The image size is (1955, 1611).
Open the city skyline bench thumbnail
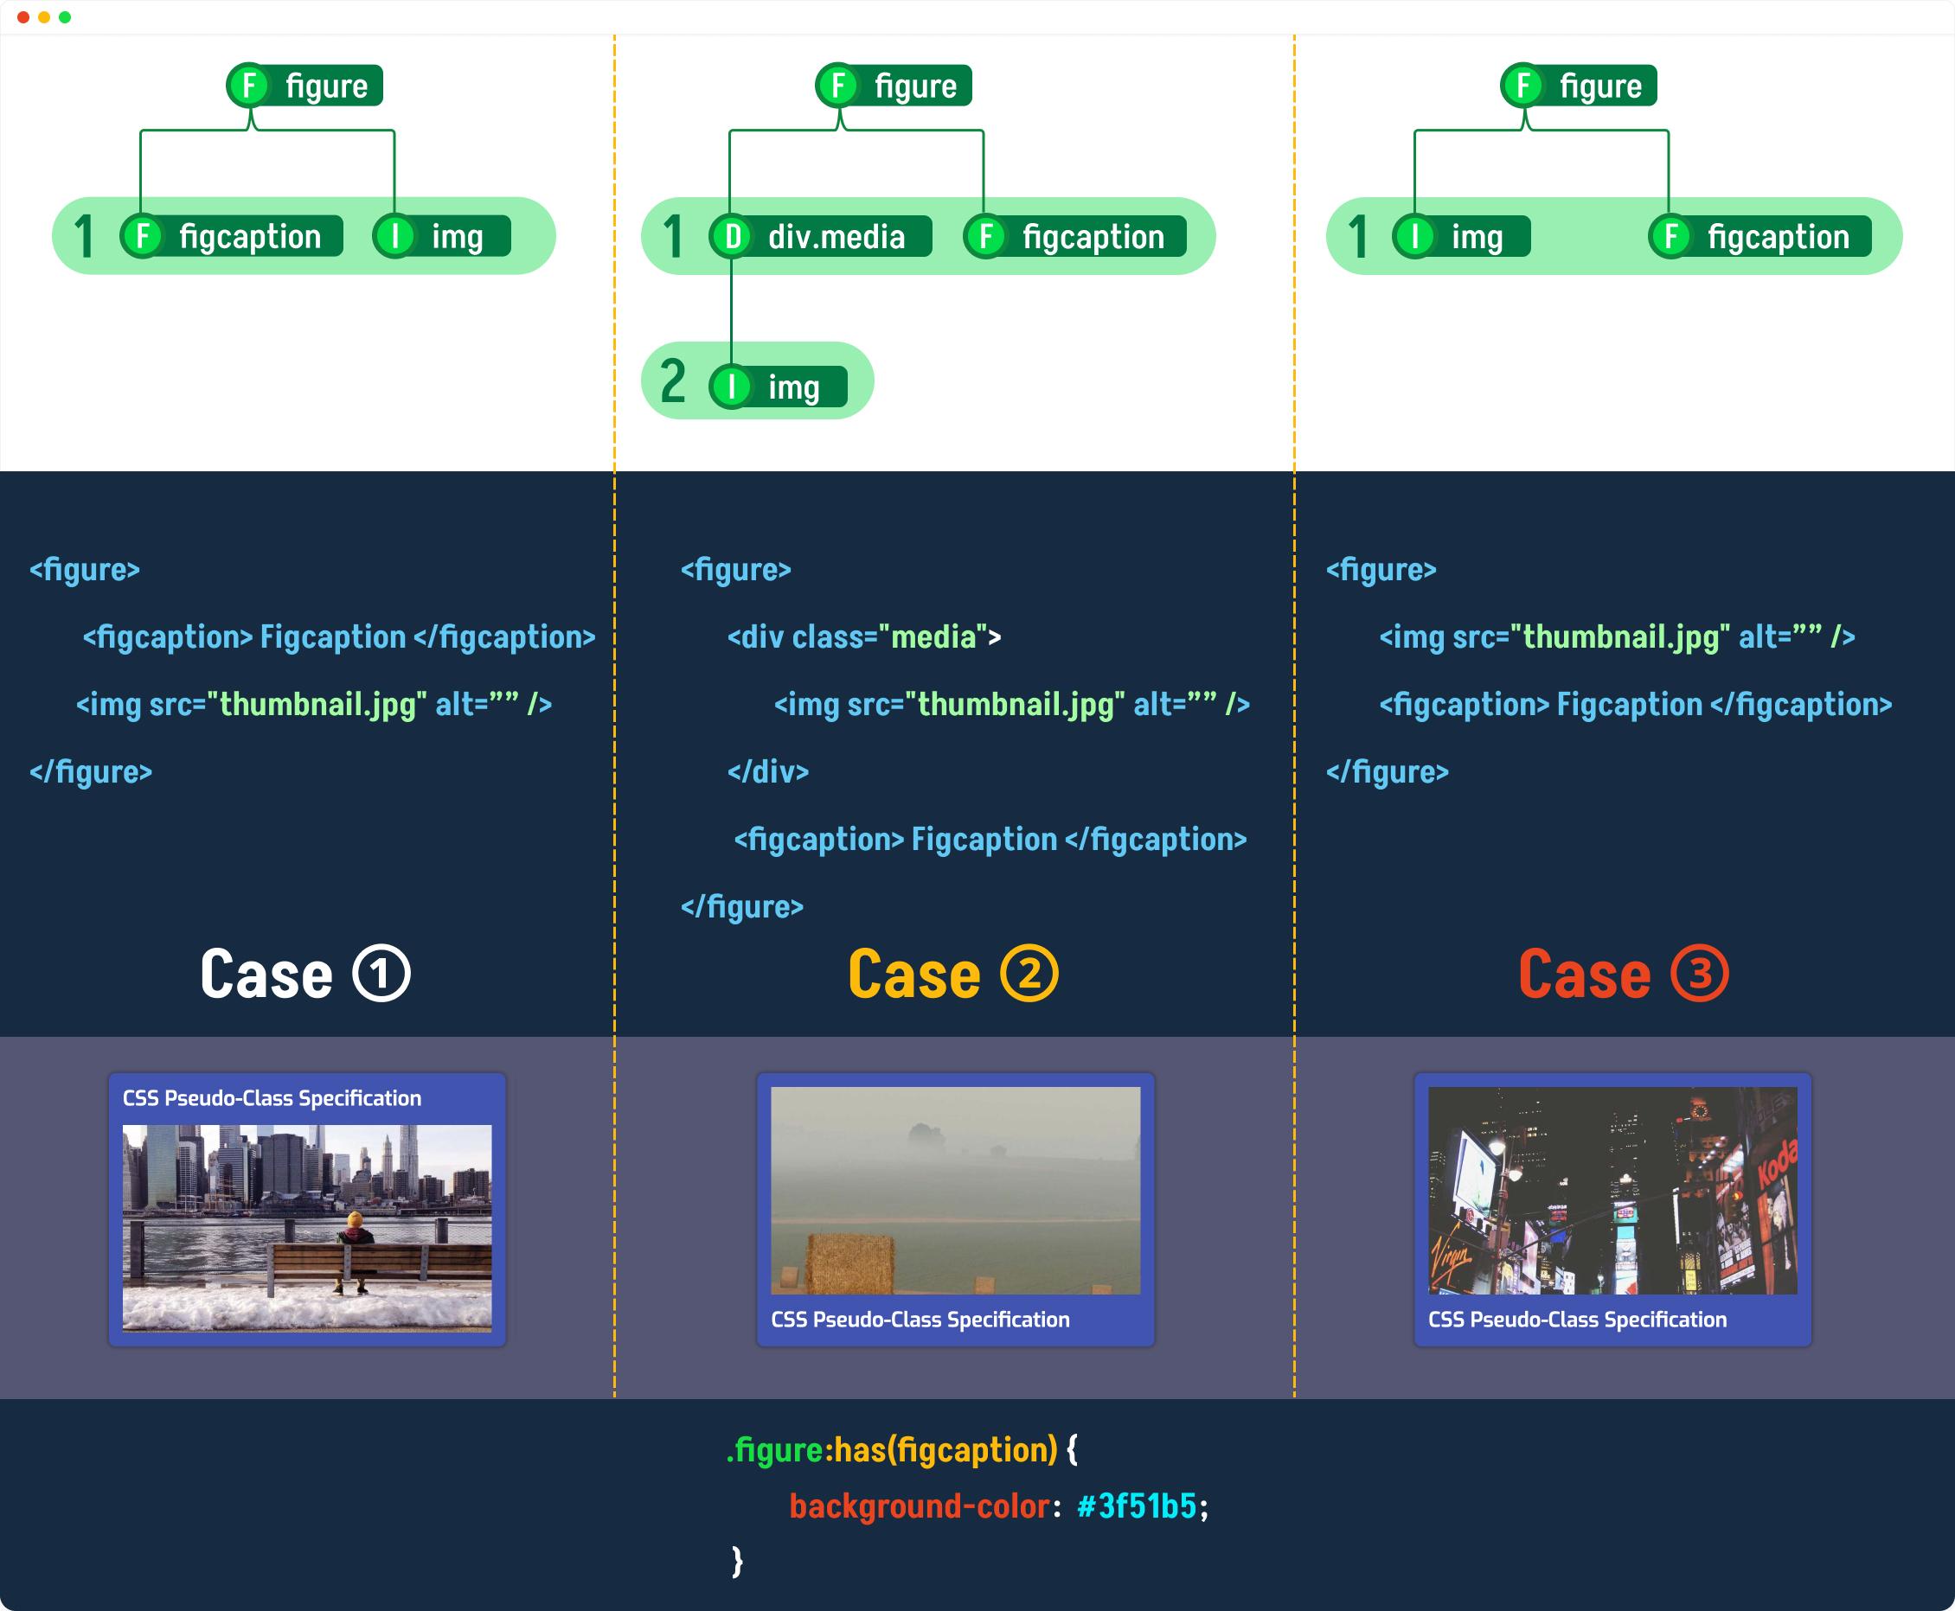307,1229
